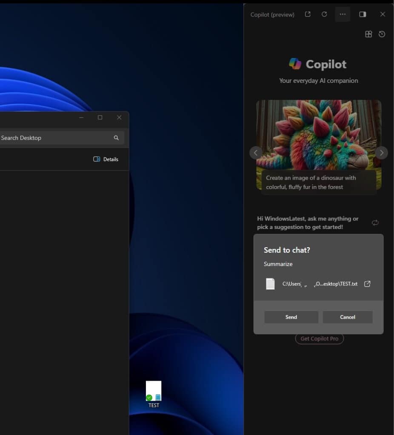The width and height of the screenshot is (394, 435).
Task: Open Copilot chat history
Action: [x=382, y=34]
